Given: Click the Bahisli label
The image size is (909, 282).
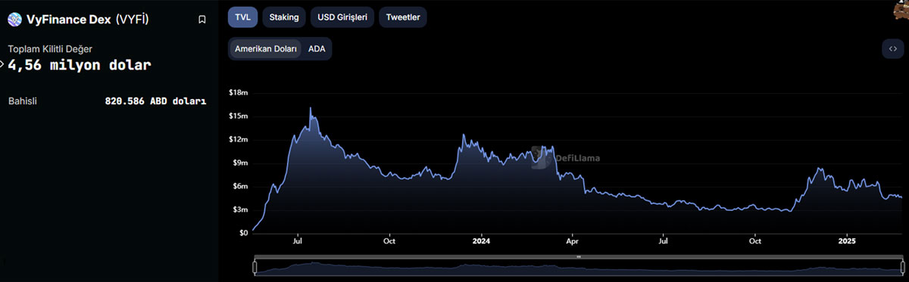Looking at the screenshot, I should [x=23, y=101].
